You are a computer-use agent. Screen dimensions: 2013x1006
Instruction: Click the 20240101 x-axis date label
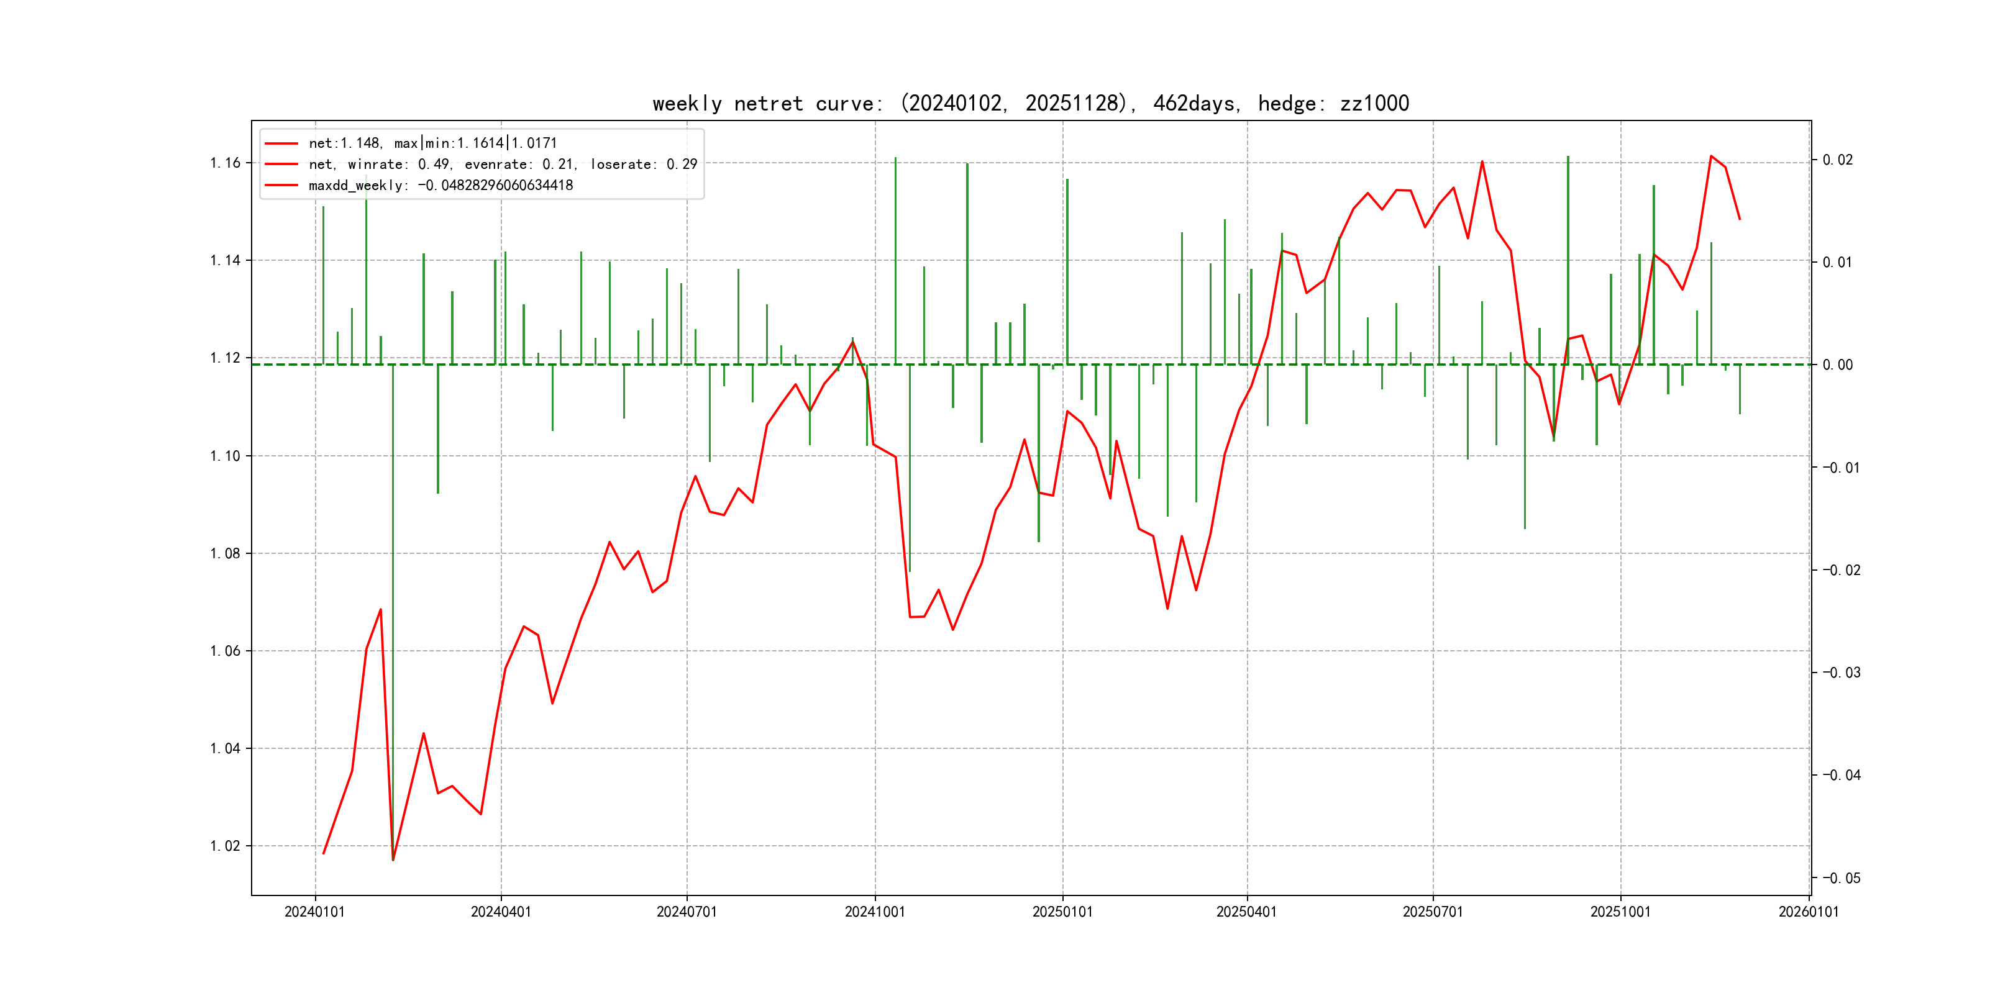315,912
